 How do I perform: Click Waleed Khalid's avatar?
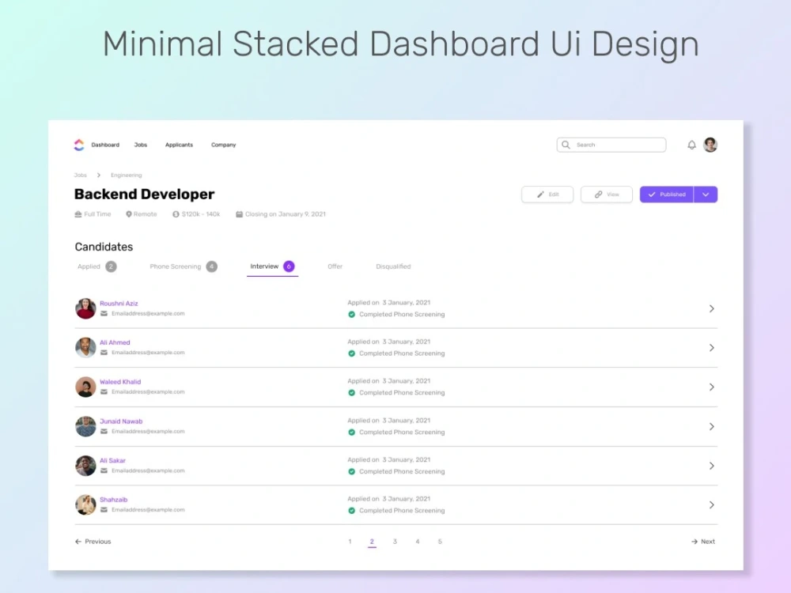click(x=85, y=387)
